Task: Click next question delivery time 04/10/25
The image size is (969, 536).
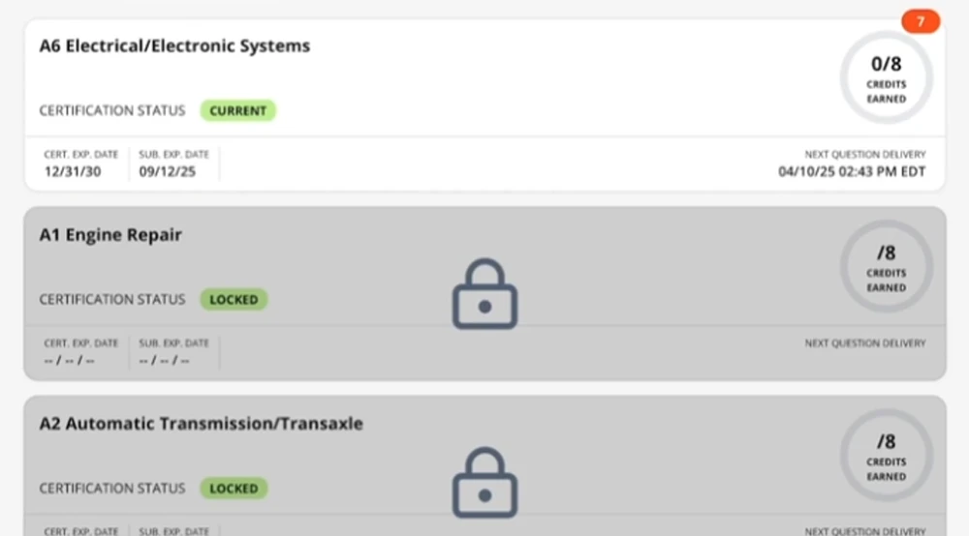Action: (852, 171)
